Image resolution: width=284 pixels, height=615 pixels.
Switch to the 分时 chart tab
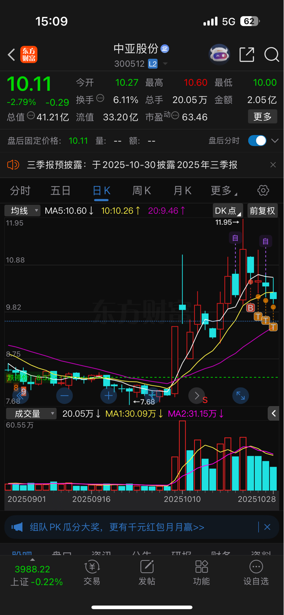pyautogui.click(x=20, y=191)
